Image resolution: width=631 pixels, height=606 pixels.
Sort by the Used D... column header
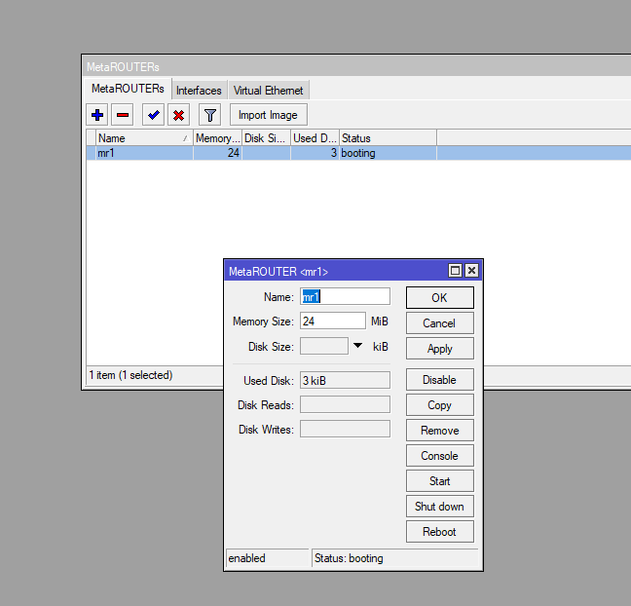click(315, 138)
